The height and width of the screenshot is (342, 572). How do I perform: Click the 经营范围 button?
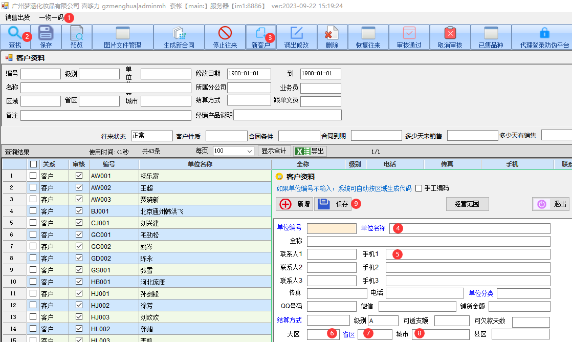tap(467, 204)
